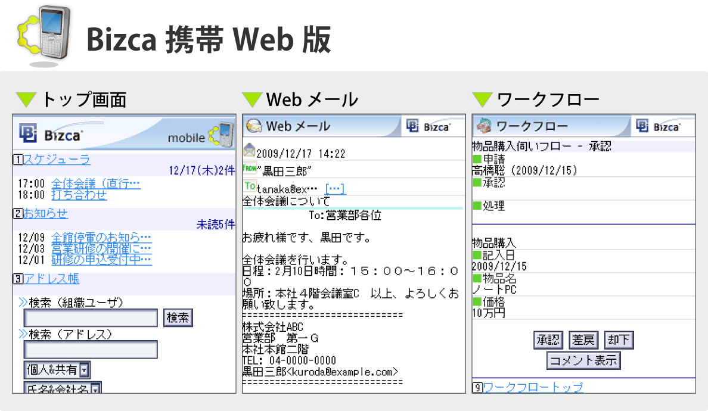Click the arrow icon beside 検索（アドレス）
The image size is (708, 411).
click(x=23, y=334)
